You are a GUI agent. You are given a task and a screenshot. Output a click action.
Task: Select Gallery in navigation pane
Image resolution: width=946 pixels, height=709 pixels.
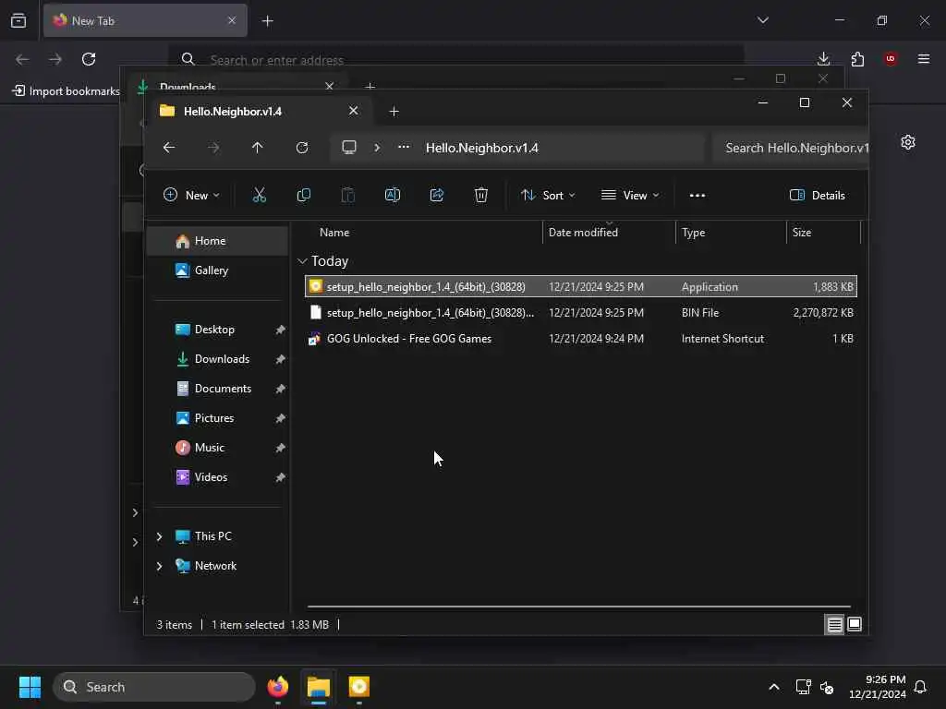pyautogui.click(x=218, y=270)
